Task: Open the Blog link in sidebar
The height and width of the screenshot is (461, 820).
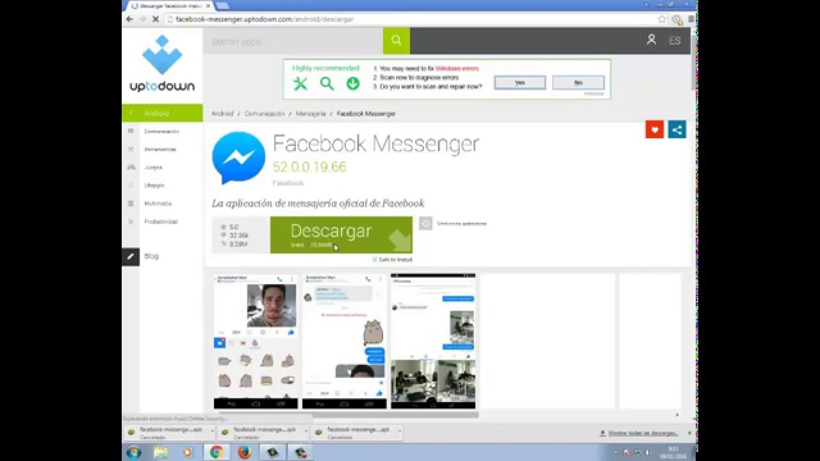Action: [x=152, y=256]
